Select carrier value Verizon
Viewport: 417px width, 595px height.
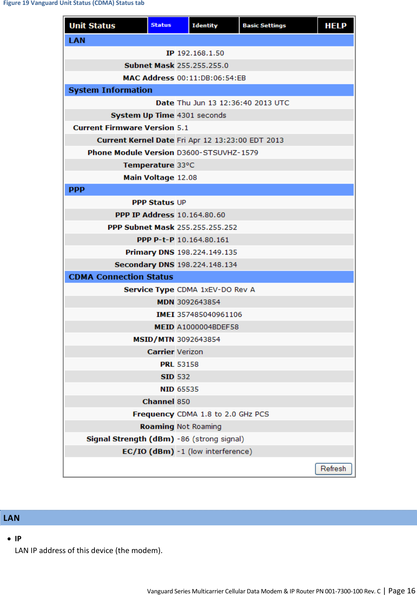(190, 352)
